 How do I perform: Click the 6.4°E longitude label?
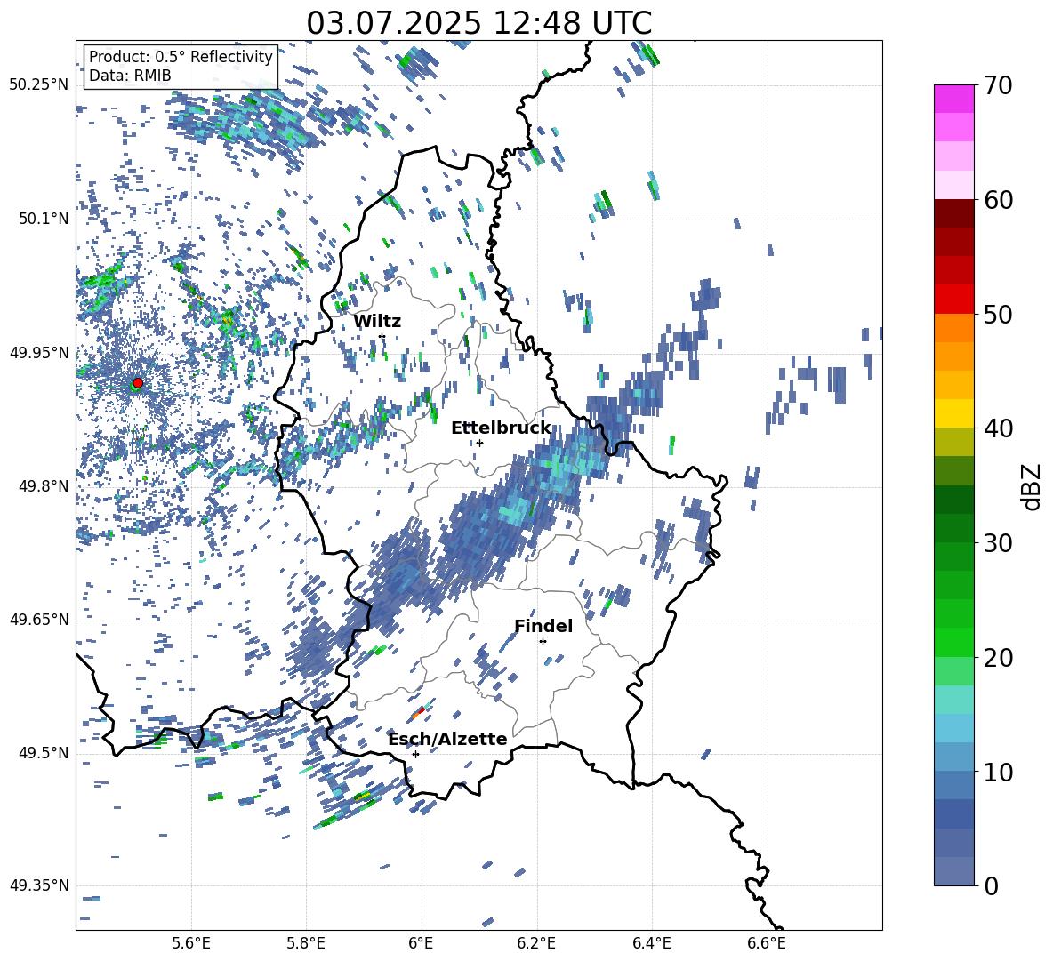tap(651, 944)
